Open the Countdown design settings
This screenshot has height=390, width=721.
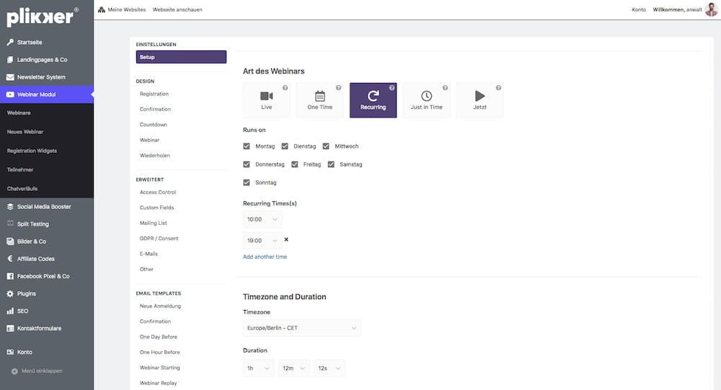(x=153, y=125)
